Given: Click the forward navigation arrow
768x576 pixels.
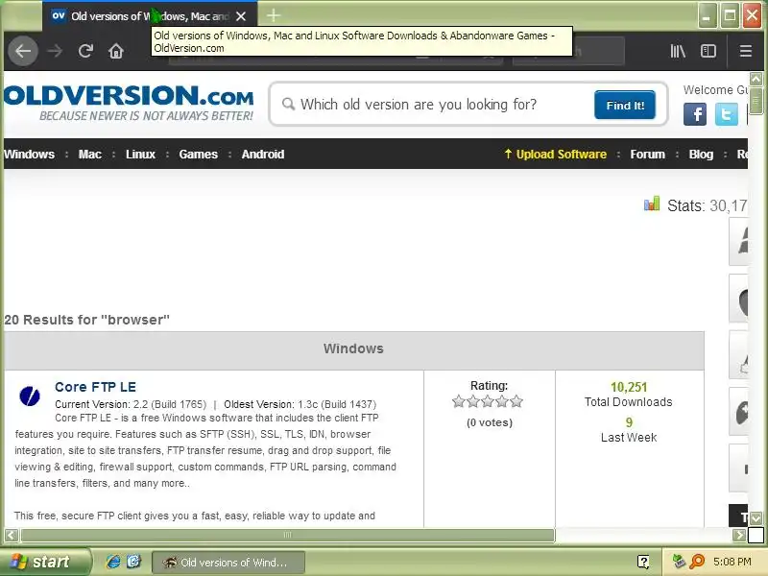Looking at the screenshot, I should [55, 51].
